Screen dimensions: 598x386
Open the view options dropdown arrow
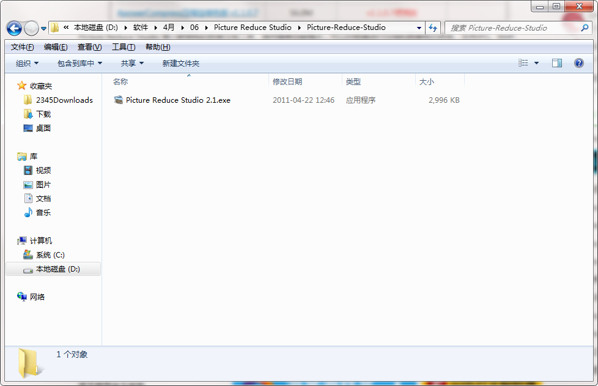point(536,64)
